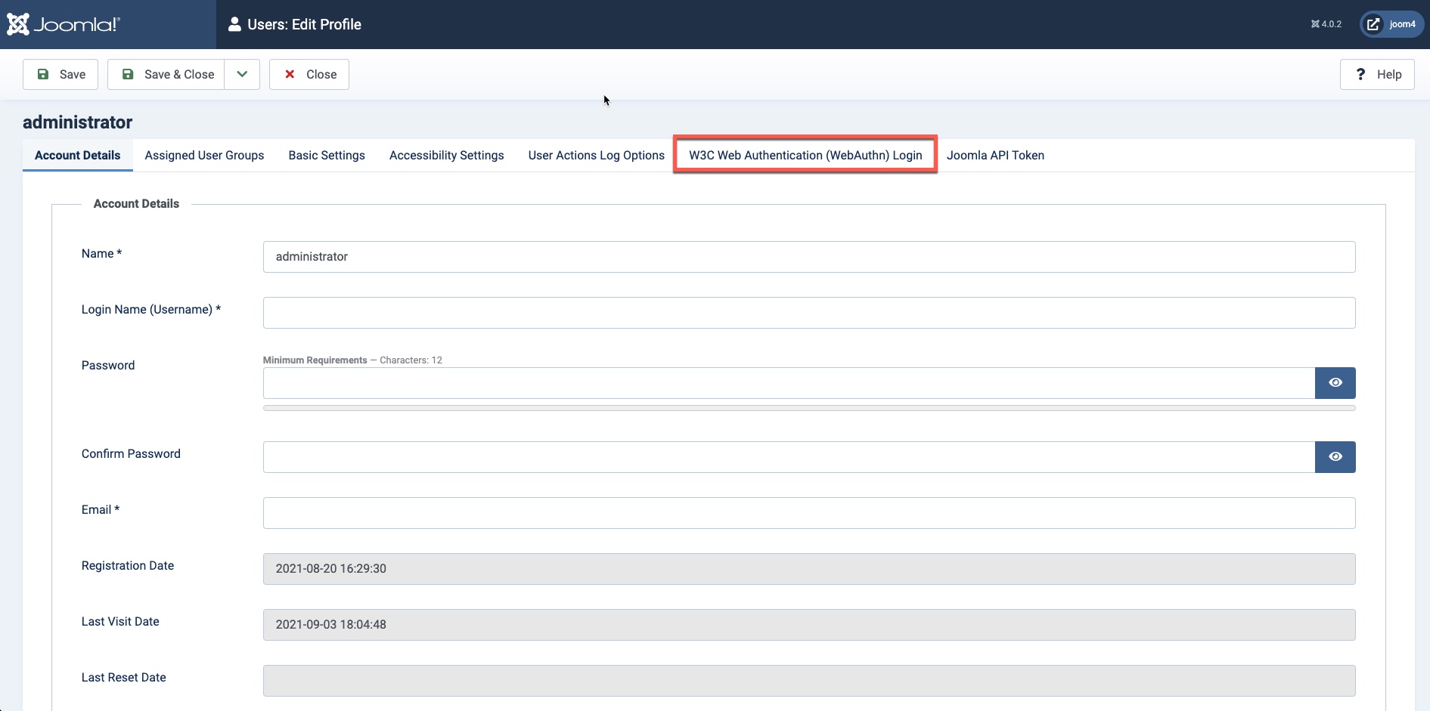Show password using eye icon in Password field
Screen dimensions: 1430x711
point(1335,383)
